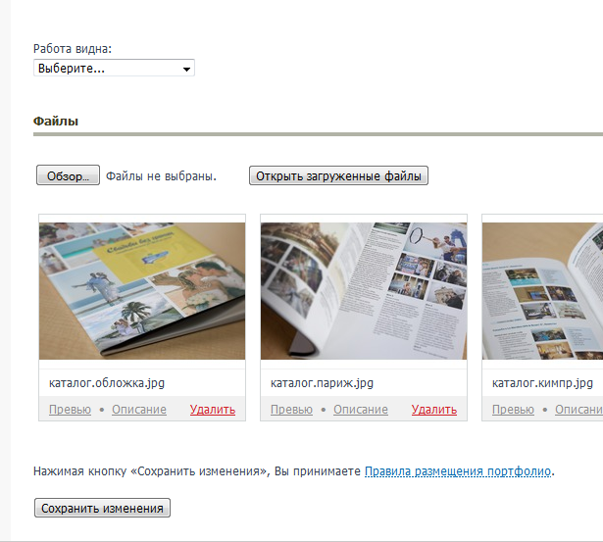Click 'Превью' link under каталог.кимпр.jpg
The height and width of the screenshot is (542, 603).
(513, 410)
